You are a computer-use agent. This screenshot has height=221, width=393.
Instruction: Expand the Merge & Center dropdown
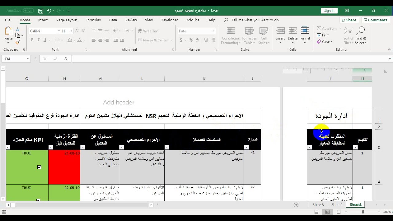171,40
